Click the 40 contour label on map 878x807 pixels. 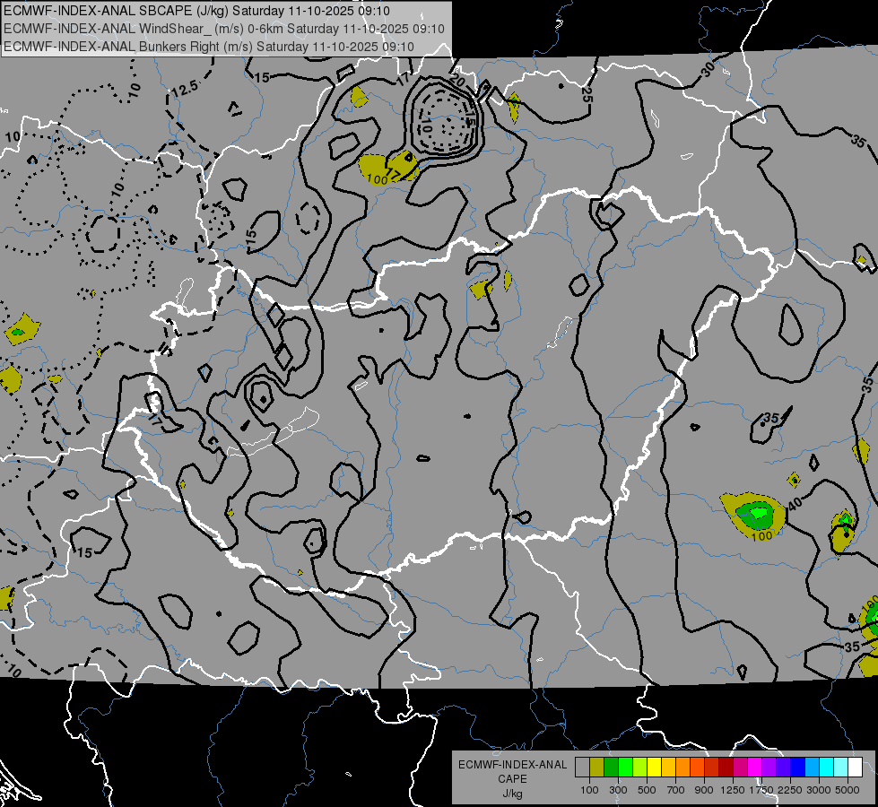click(795, 505)
